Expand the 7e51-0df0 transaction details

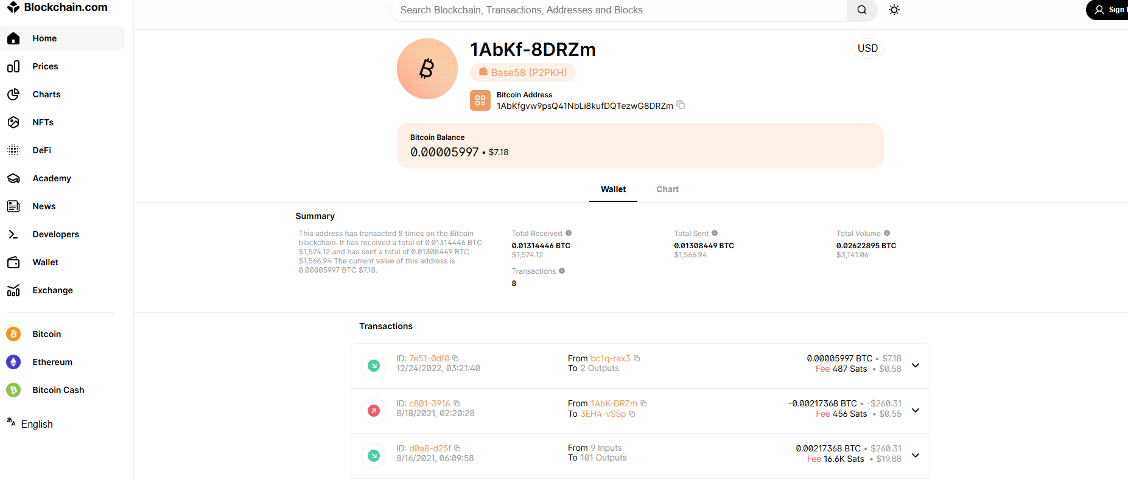pyautogui.click(x=916, y=365)
